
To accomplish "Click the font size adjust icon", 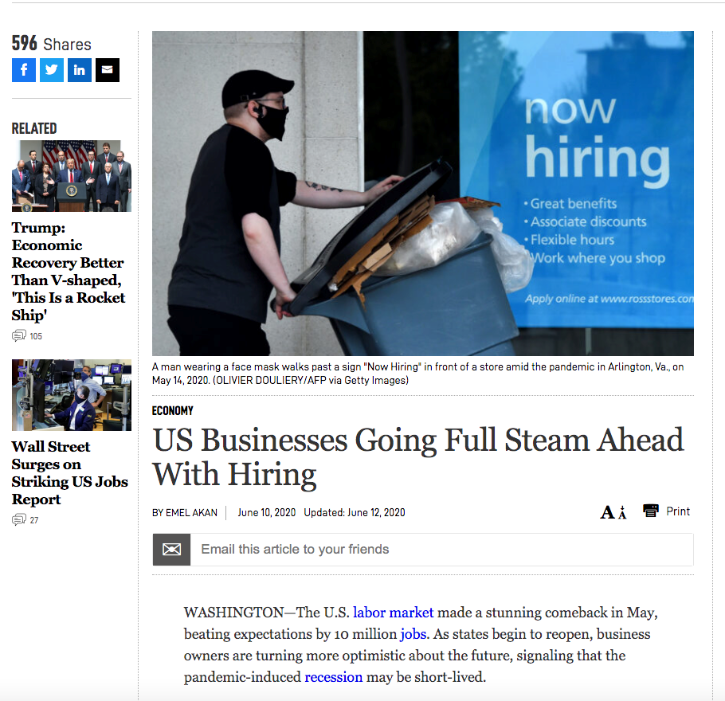I will pos(613,512).
